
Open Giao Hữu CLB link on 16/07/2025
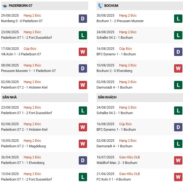pos(129,157)
